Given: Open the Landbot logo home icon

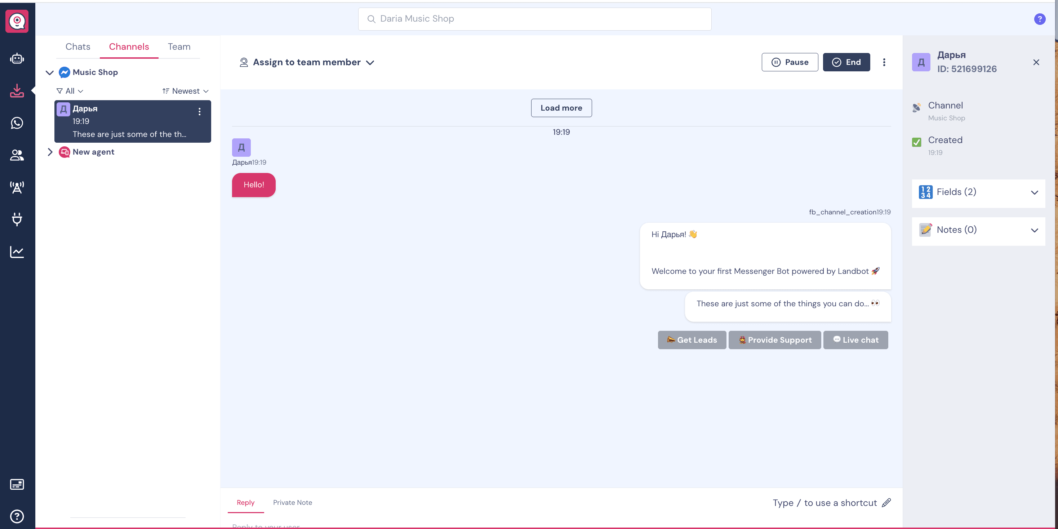Looking at the screenshot, I should (17, 21).
